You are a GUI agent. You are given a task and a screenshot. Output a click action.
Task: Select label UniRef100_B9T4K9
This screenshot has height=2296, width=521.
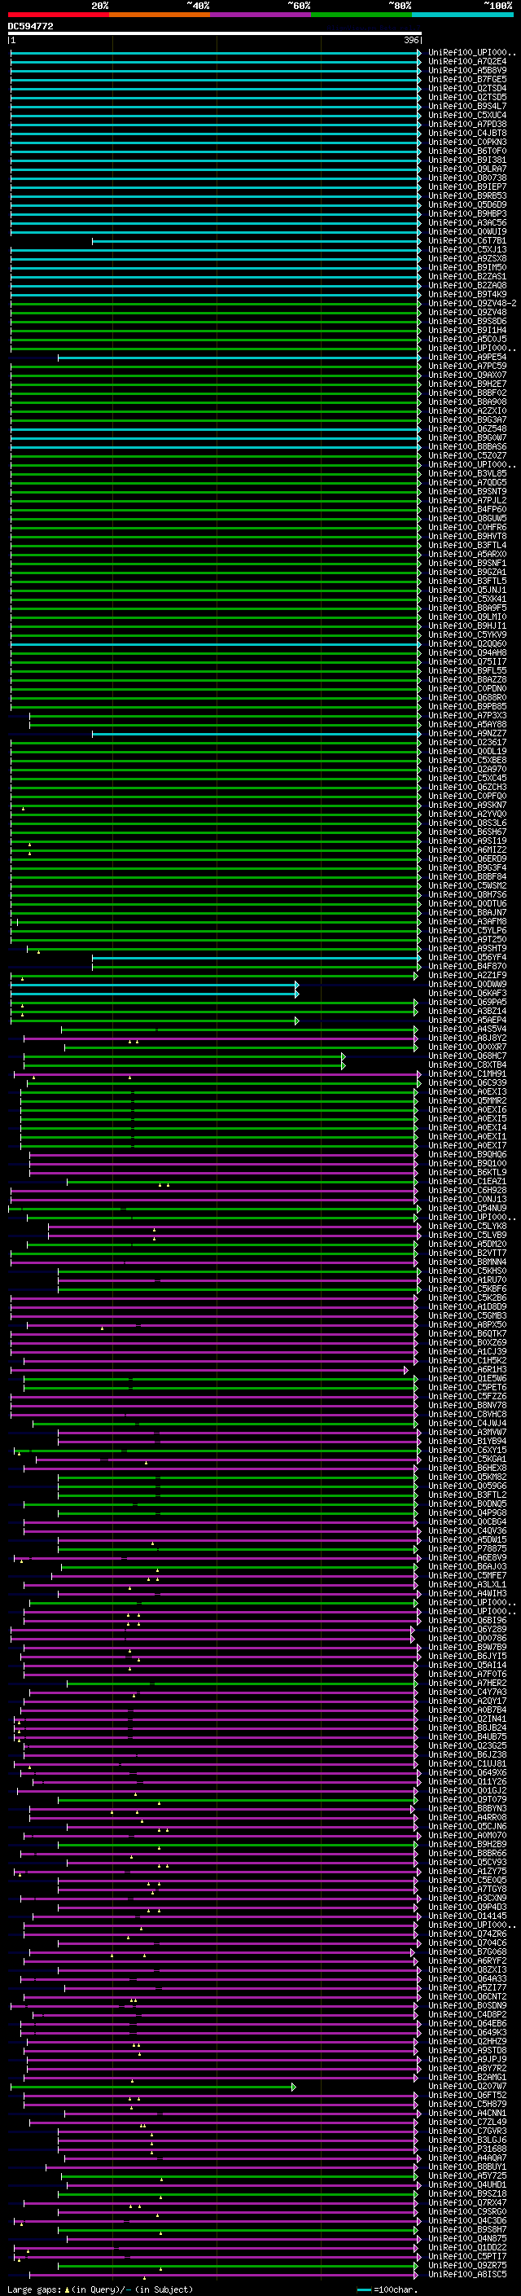[x=467, y=294]
